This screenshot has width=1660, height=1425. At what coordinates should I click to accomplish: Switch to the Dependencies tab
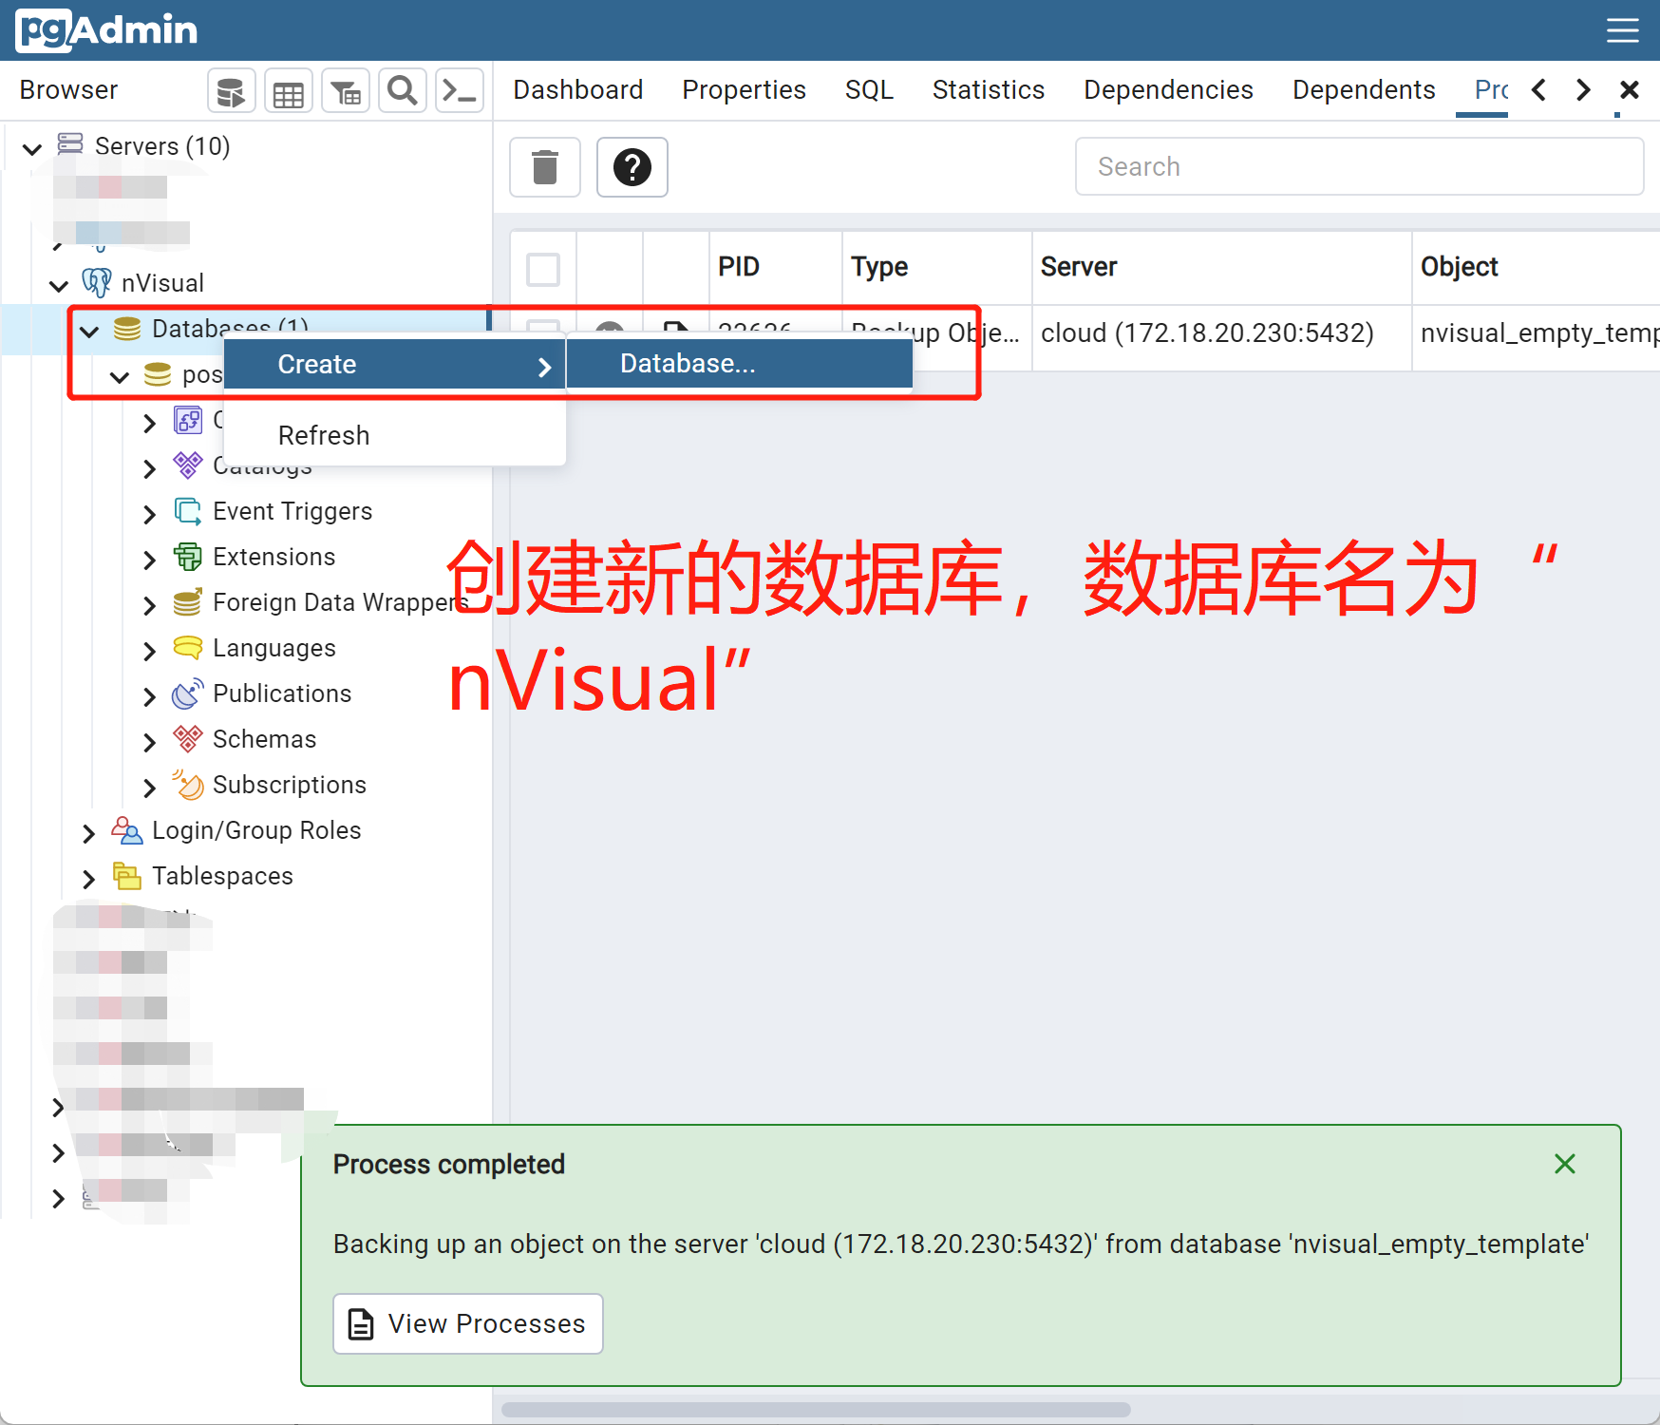point(1168,90)
